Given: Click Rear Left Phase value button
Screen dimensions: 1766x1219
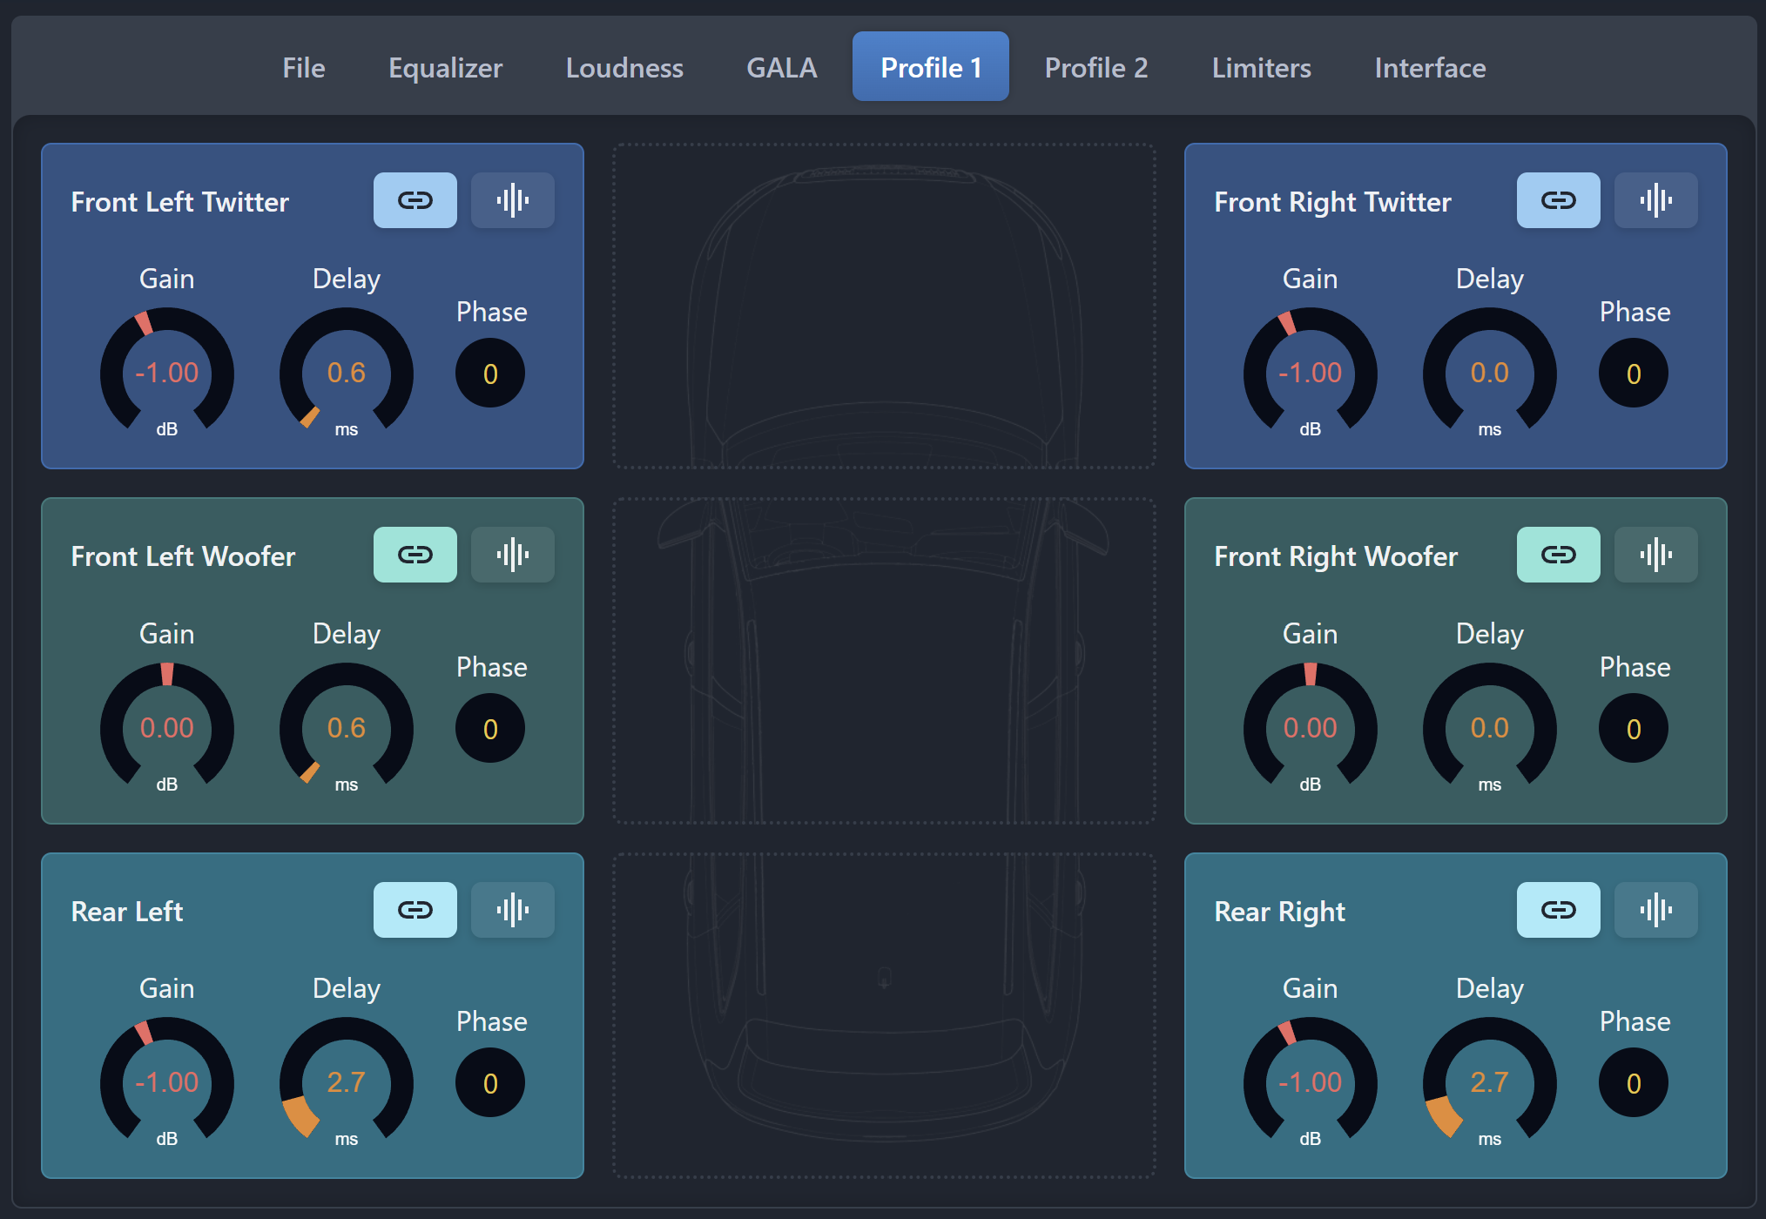Looking at the screenshot, I should coord(489,1083).
